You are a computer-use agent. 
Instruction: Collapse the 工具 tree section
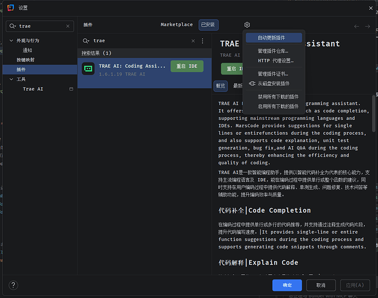[11, 79]
